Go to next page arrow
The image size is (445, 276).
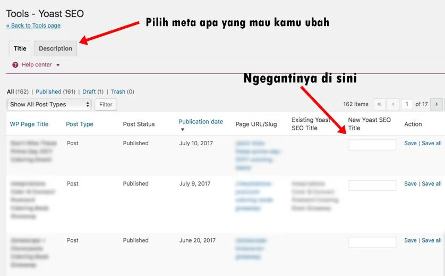pyautogui.click(x=436, y=104)
